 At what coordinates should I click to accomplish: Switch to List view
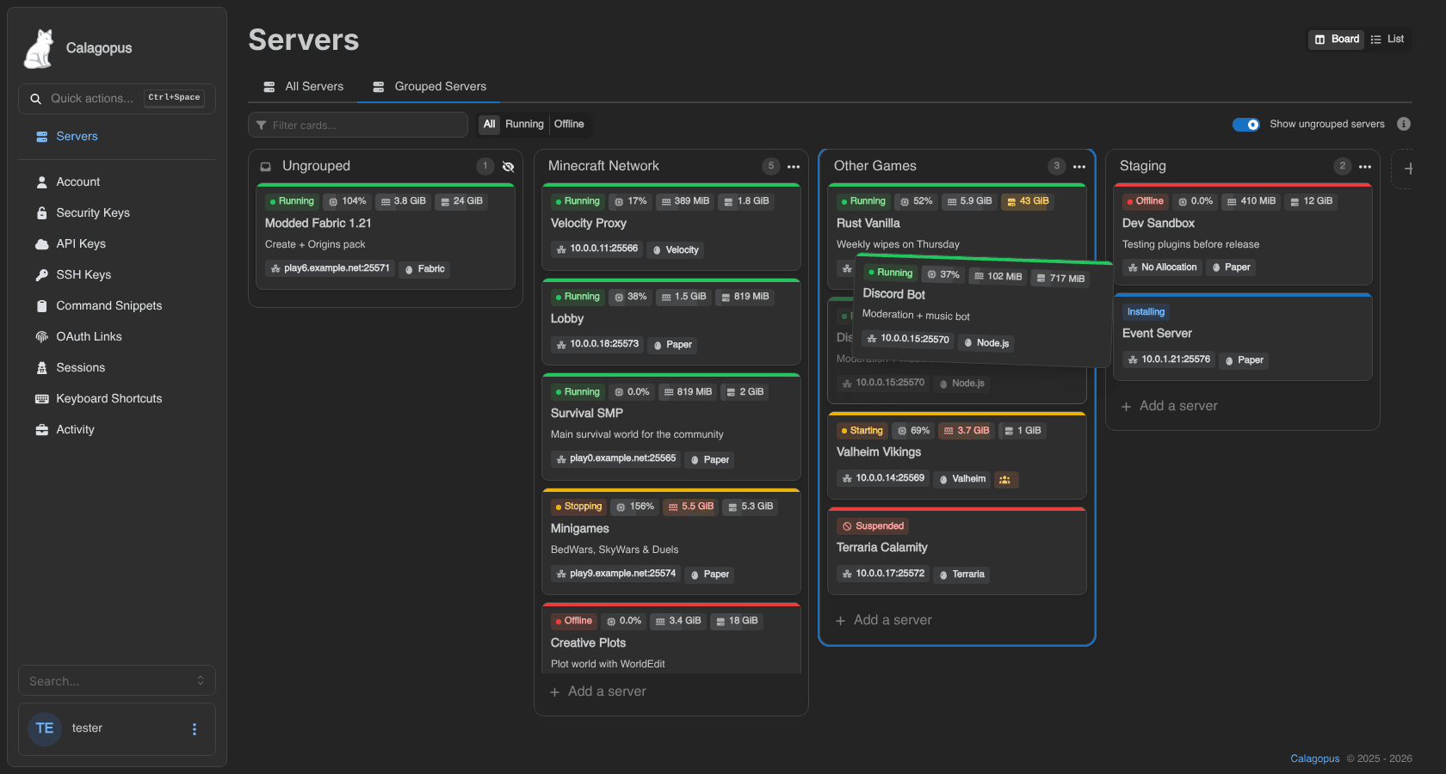[x=1387, y=40]
